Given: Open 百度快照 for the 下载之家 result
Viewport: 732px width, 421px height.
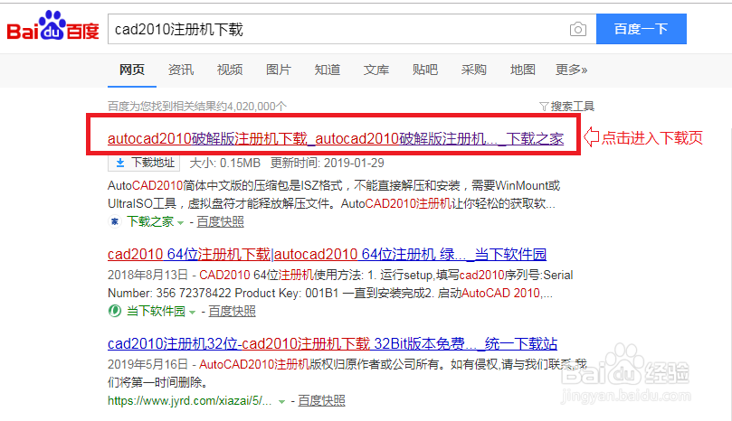Looking at the screenshot, I should [x=221, y=221].
